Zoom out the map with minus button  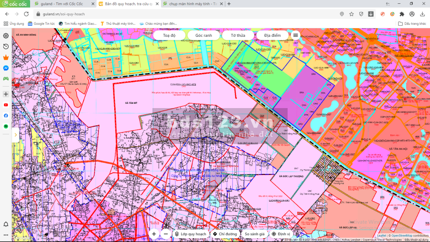[x=166, y=234]
